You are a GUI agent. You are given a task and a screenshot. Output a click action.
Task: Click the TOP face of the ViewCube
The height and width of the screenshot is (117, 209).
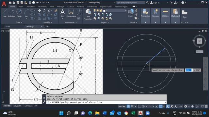[x=200, y=41]
